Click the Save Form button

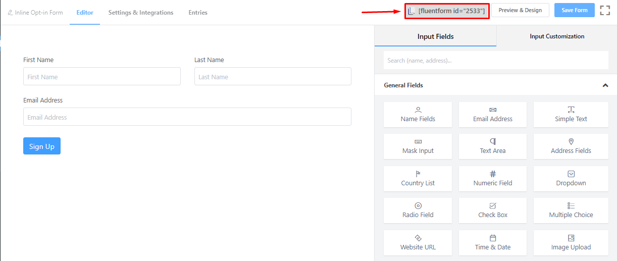[575, 10]
